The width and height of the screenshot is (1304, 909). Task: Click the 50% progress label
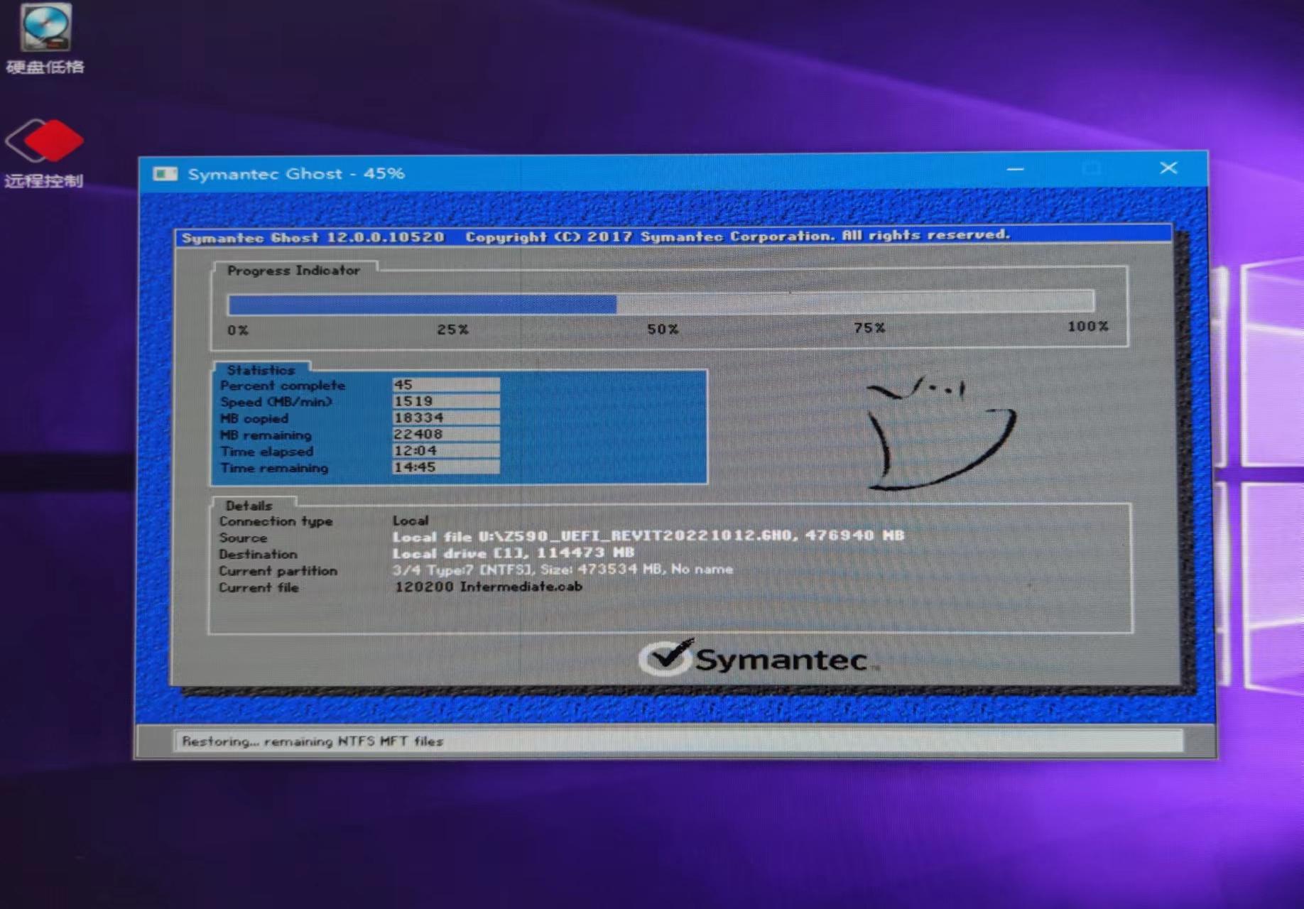coord(662,329)
